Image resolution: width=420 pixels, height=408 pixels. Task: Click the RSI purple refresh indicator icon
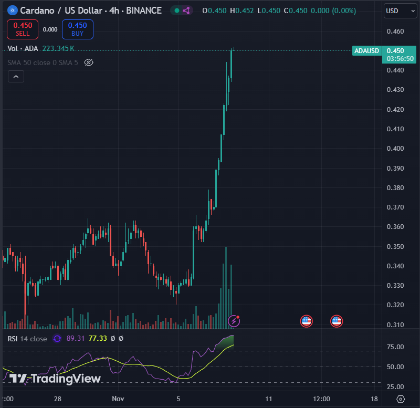click(57, 339)
